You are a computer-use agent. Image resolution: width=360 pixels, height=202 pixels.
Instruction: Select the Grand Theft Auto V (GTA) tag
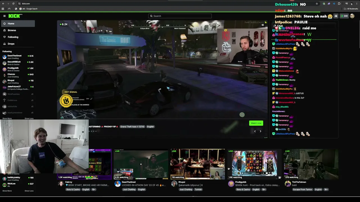(132, 127)
